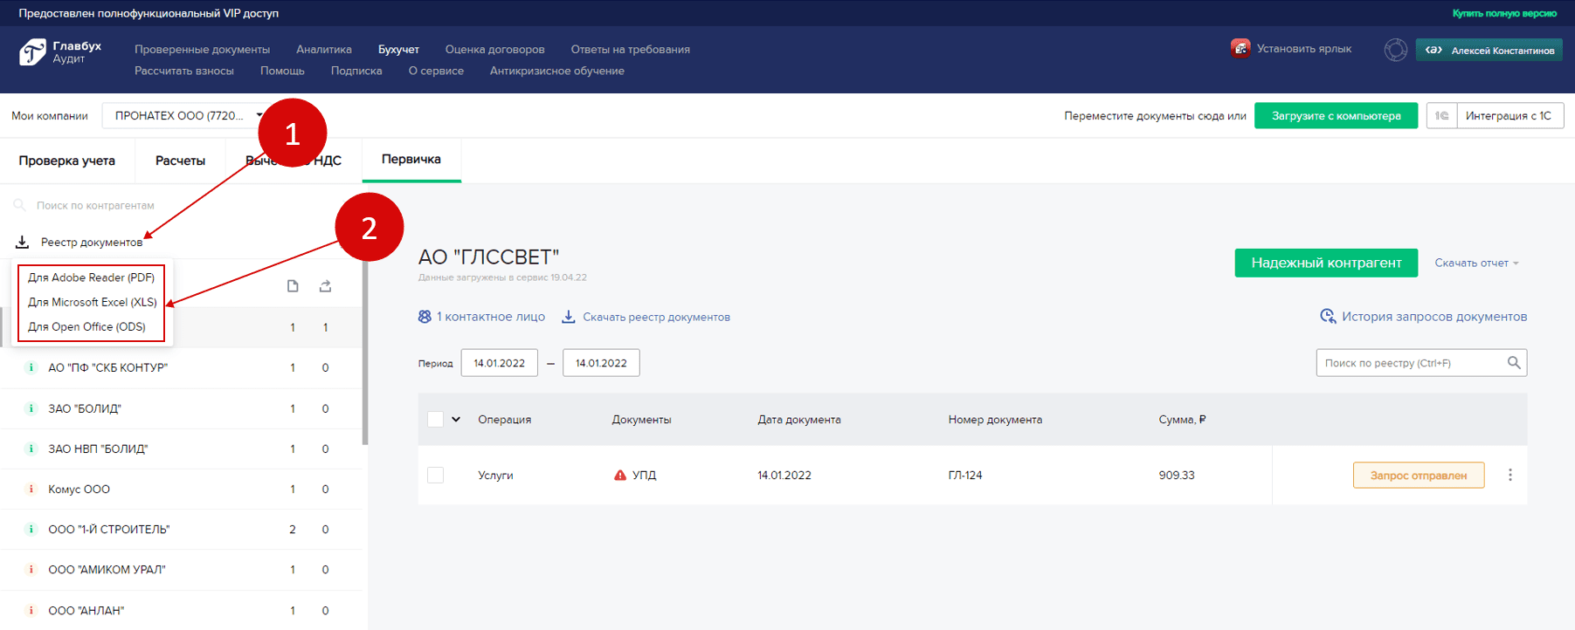Click the info icon for Комус ООО
Image resolution: width=1575 pixels, height=630 pixels.
(31, 489)
